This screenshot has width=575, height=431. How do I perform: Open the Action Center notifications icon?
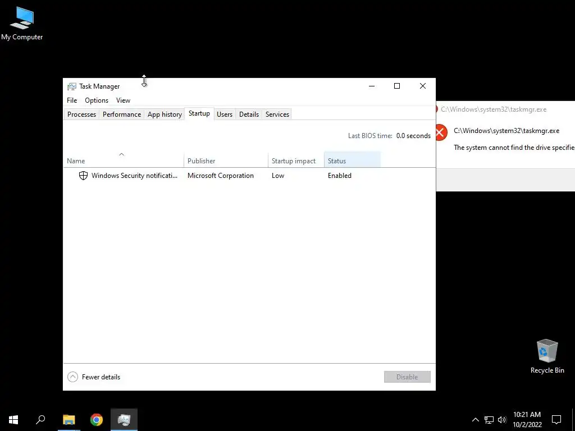pos(556,420)
